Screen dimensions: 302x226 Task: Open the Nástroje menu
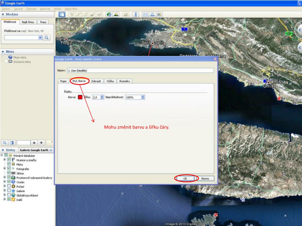pyautogui.click(x=45, y=9)
